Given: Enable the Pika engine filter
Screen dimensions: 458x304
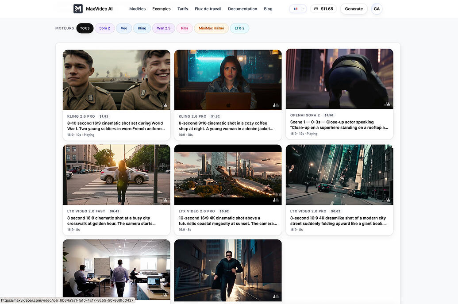Looking at the screenshot, I should [185, 28].
